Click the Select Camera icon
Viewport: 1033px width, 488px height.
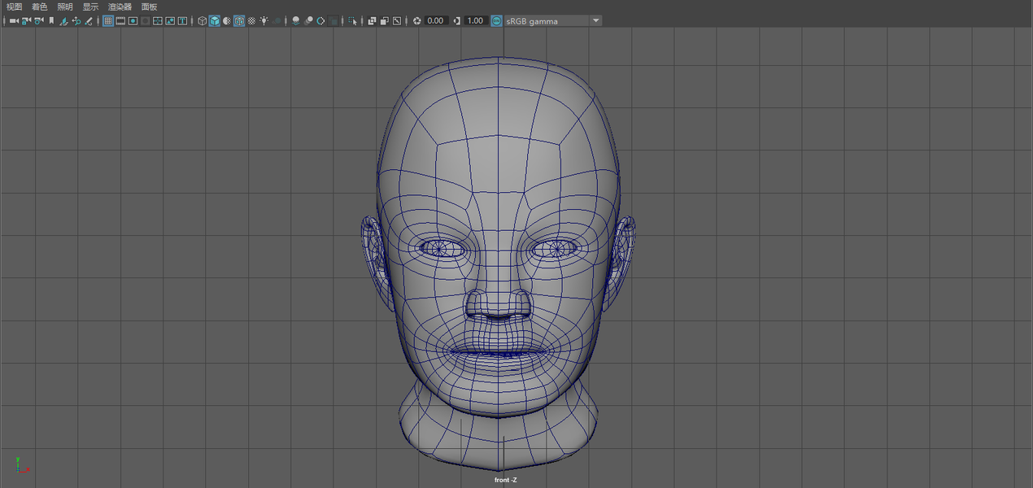point(14,20)
